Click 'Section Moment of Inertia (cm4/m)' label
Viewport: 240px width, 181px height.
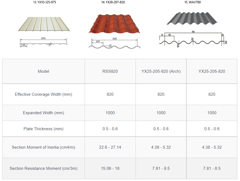pyautogui.click(x=43, y=147)
